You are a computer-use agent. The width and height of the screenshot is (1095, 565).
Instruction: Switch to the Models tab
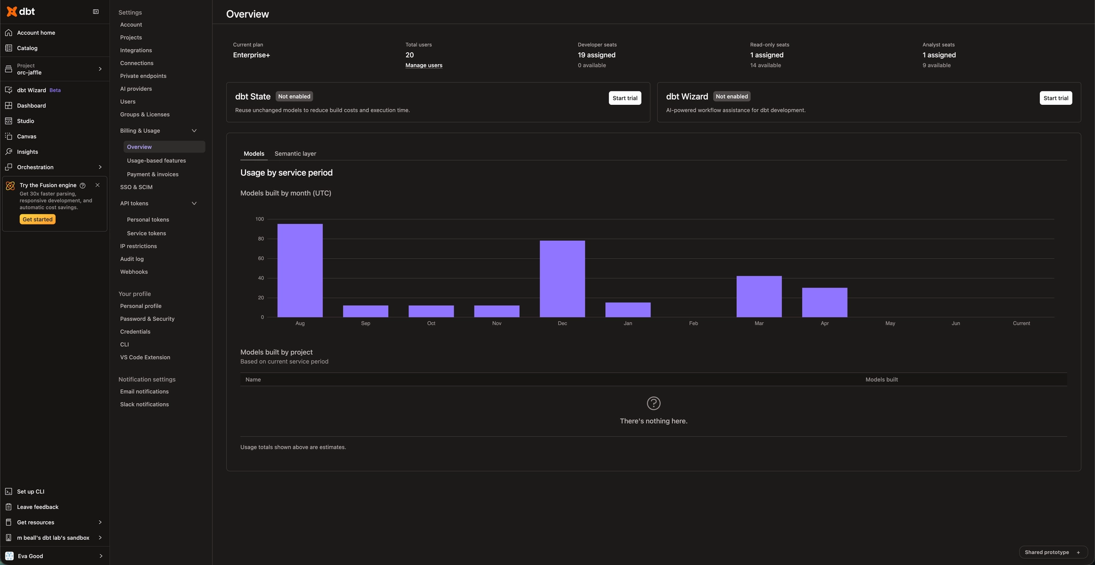pos(254,154)
